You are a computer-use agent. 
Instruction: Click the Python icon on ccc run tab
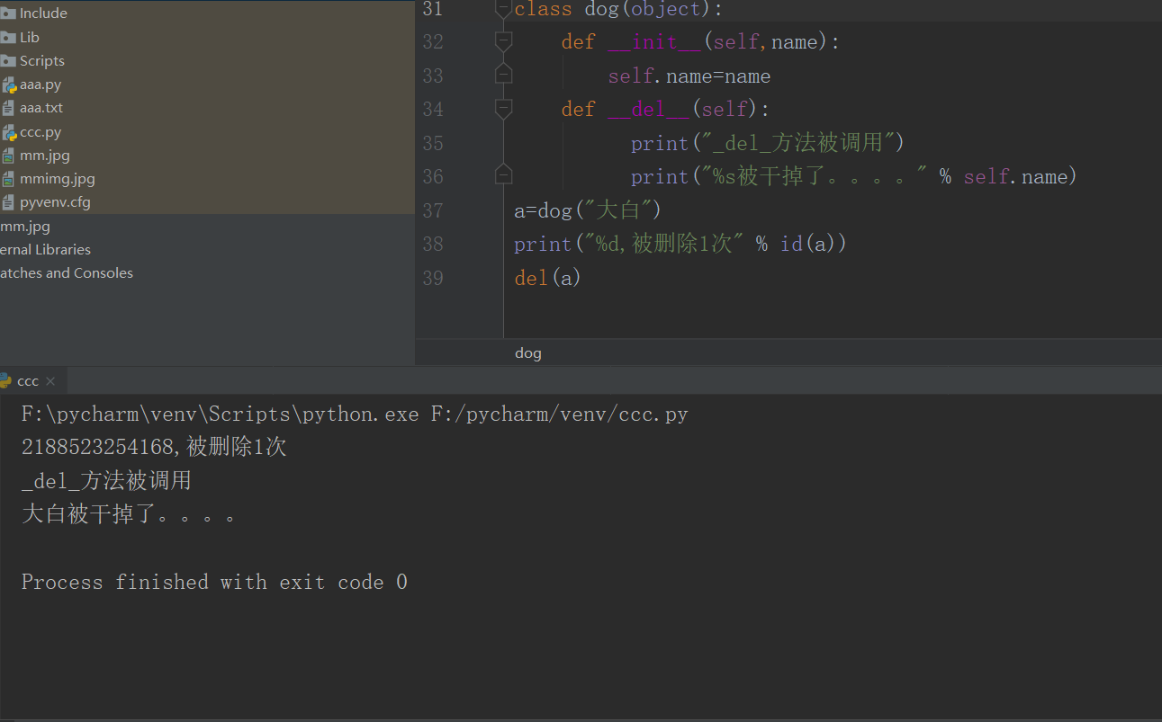[6, 381]
